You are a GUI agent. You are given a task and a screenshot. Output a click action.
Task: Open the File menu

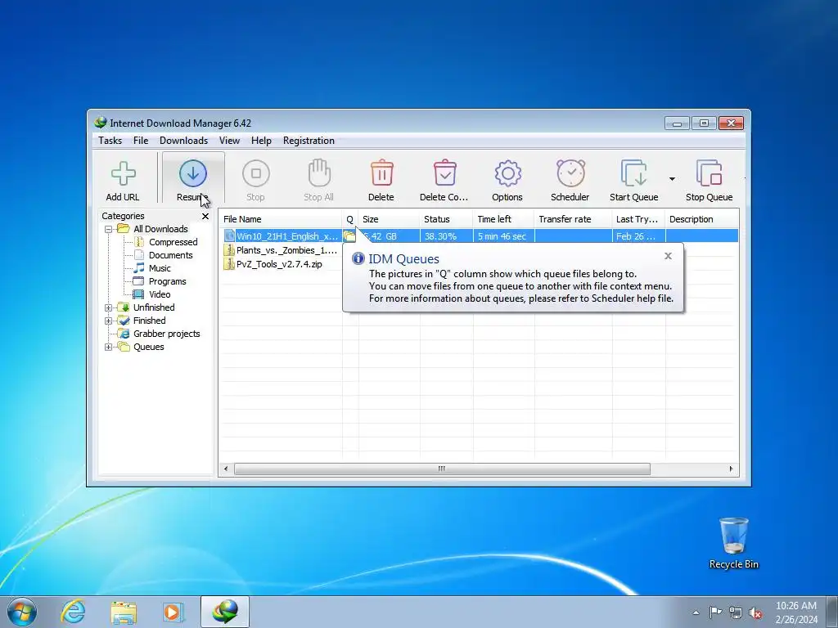[x=141, y=141]
